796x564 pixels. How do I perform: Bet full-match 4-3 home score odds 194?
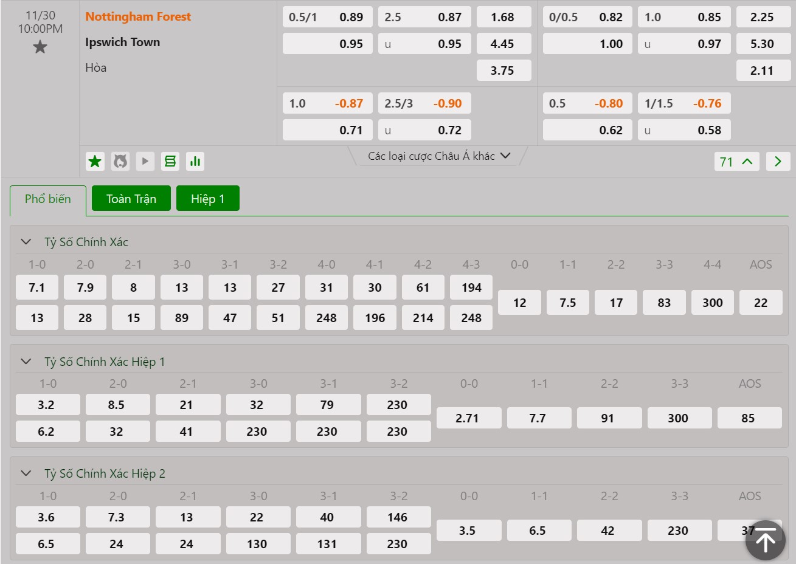471,287
